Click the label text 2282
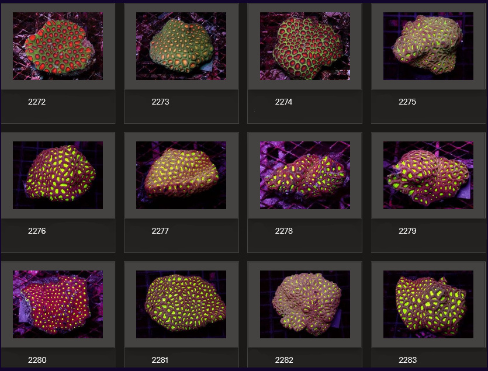The width and height of the screenshot is (488, 371). 284,360
